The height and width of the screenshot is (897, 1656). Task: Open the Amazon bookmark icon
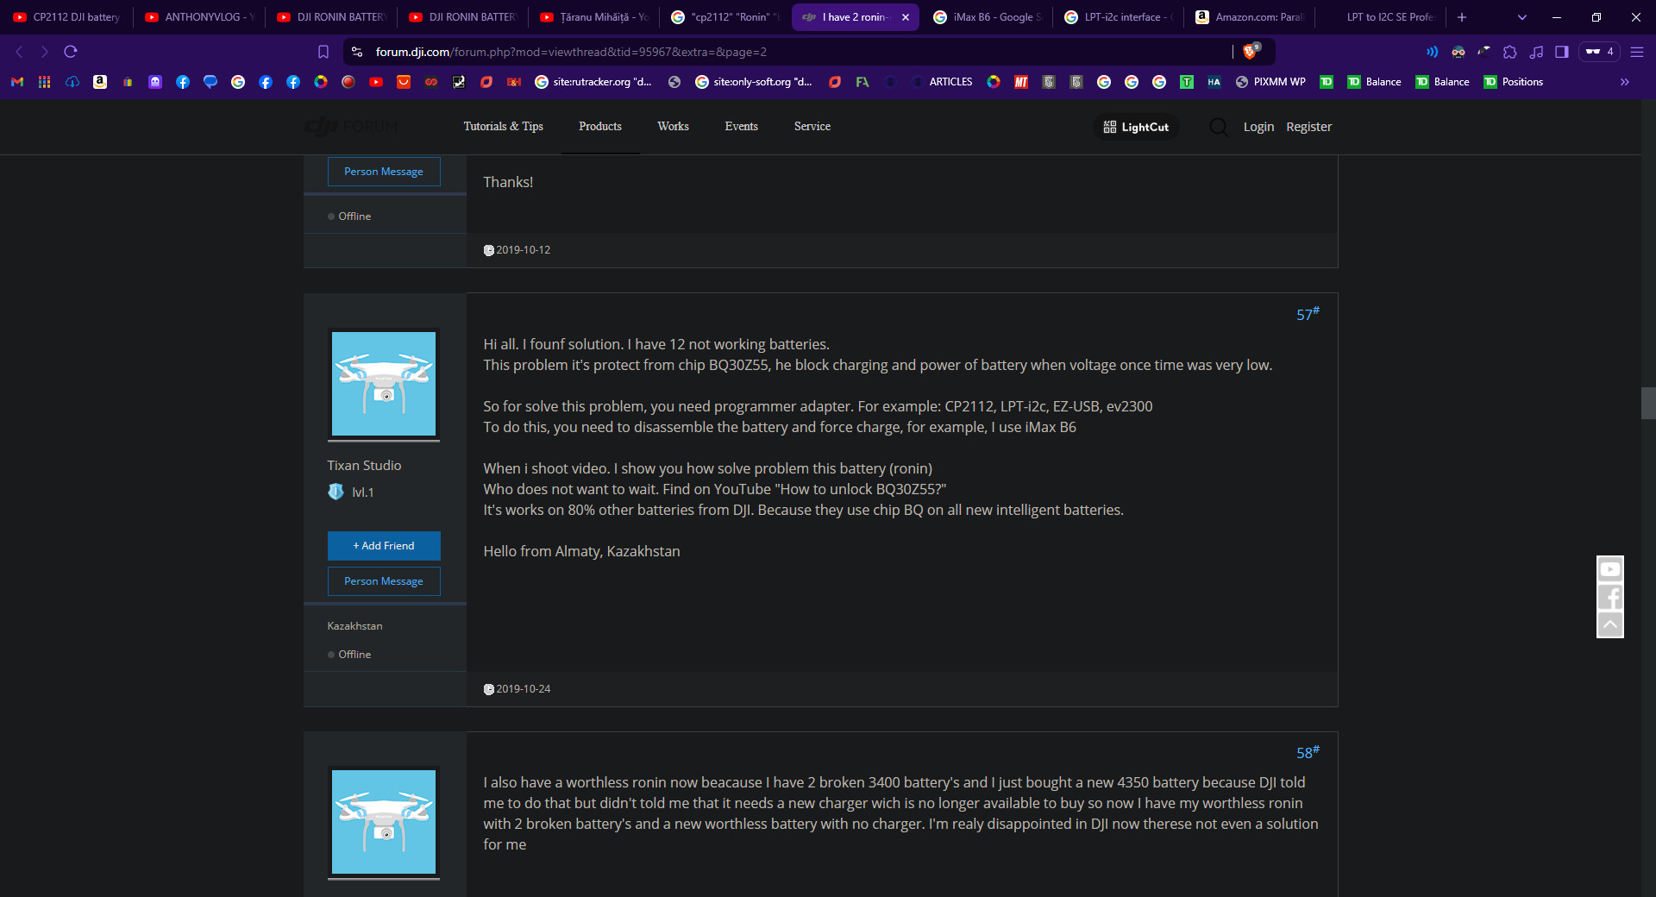click(100, 82)
